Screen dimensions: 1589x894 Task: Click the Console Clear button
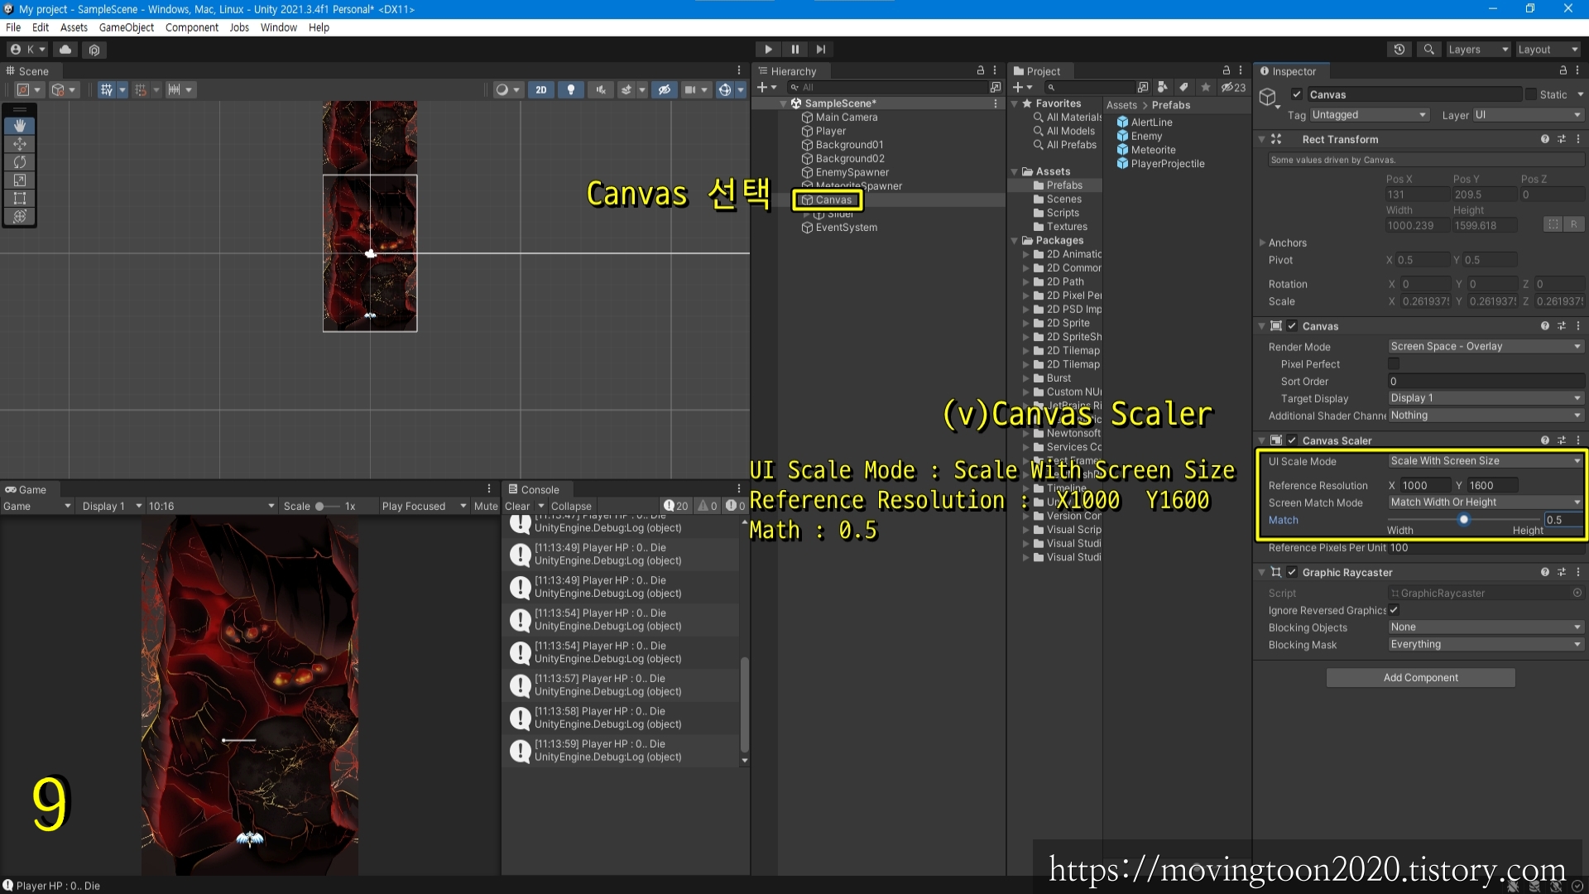click(517, 506)
